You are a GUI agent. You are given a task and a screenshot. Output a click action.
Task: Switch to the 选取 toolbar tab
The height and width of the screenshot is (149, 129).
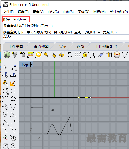coord(80,46)
